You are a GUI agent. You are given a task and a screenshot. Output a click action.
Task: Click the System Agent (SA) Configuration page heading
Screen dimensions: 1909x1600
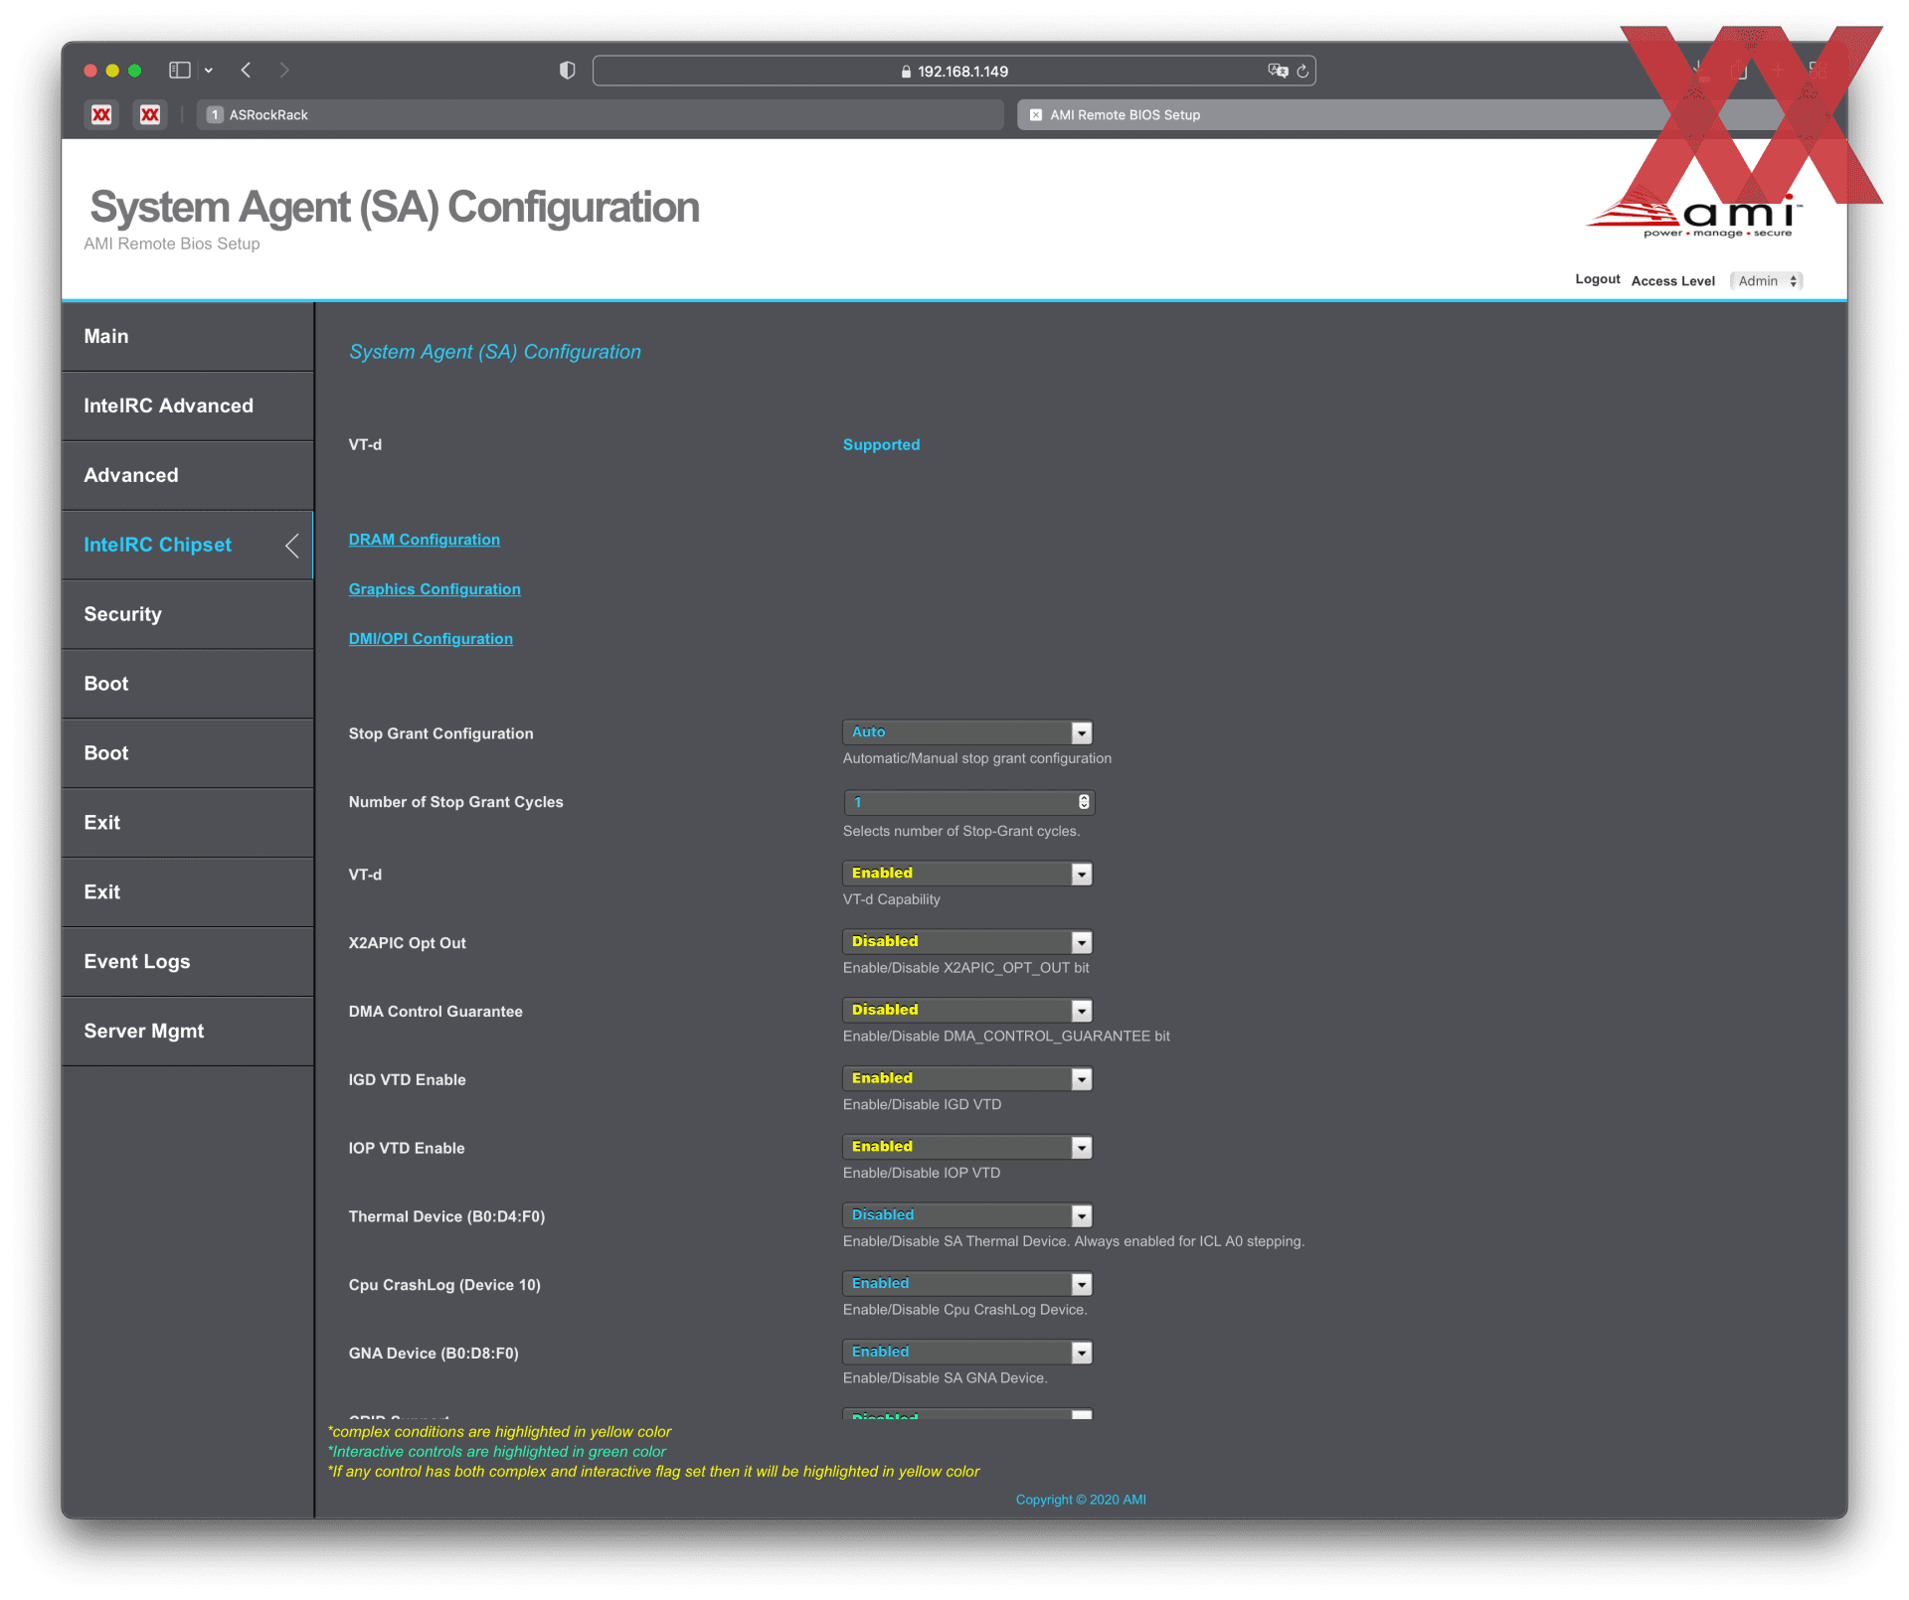point(395,208)
